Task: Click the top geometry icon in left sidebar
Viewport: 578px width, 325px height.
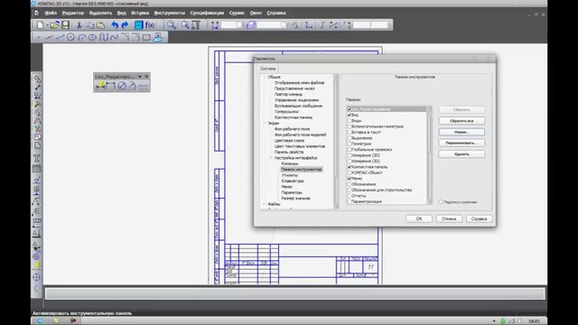Action: pyautogui.click(x=37, y=79)
